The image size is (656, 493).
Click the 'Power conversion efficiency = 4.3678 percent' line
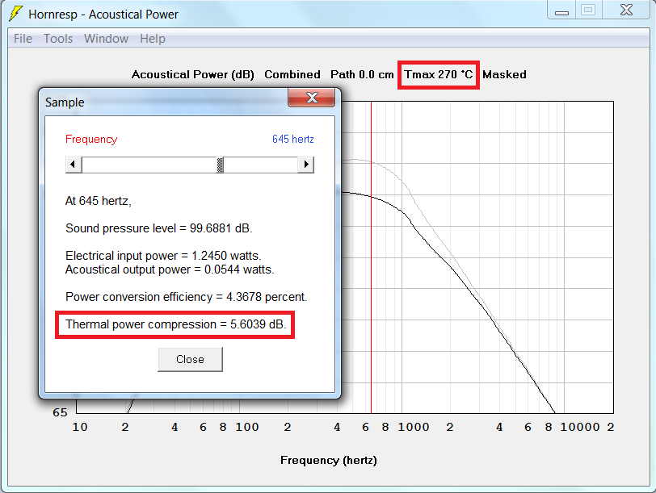point(186,297)
